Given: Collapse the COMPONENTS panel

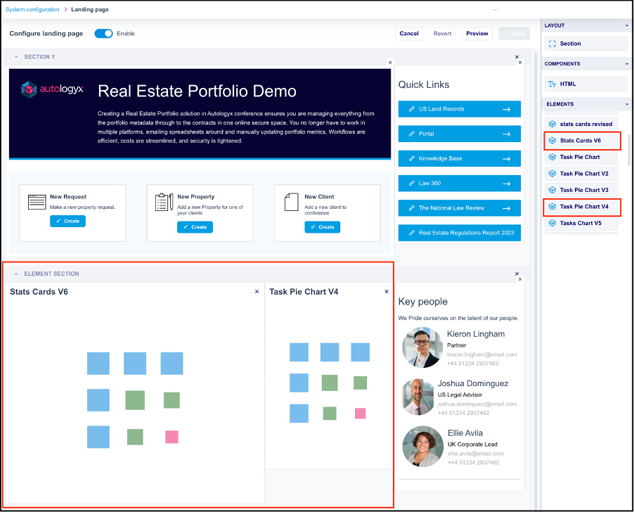Looking at the screenshot, I should (627, 64).
